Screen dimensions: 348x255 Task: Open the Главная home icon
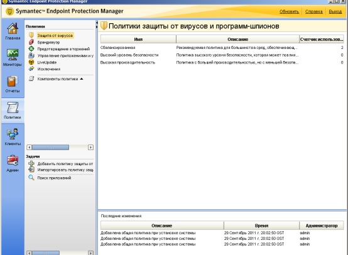(x=13, y=29)
